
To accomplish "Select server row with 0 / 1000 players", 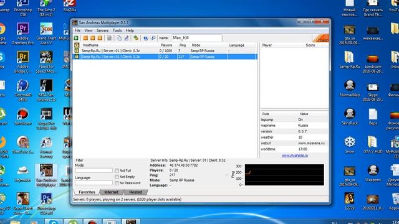I will click(x=165, y=51).
